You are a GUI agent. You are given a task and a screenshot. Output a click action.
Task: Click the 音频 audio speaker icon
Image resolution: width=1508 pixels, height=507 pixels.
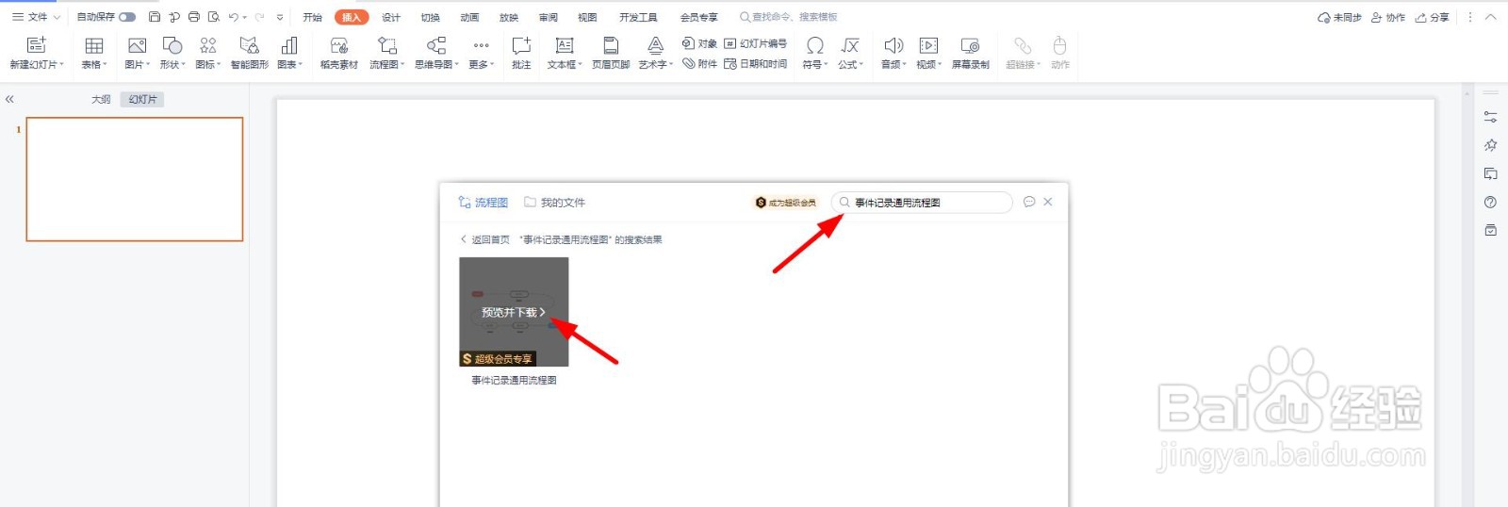[x=893, y=45]
